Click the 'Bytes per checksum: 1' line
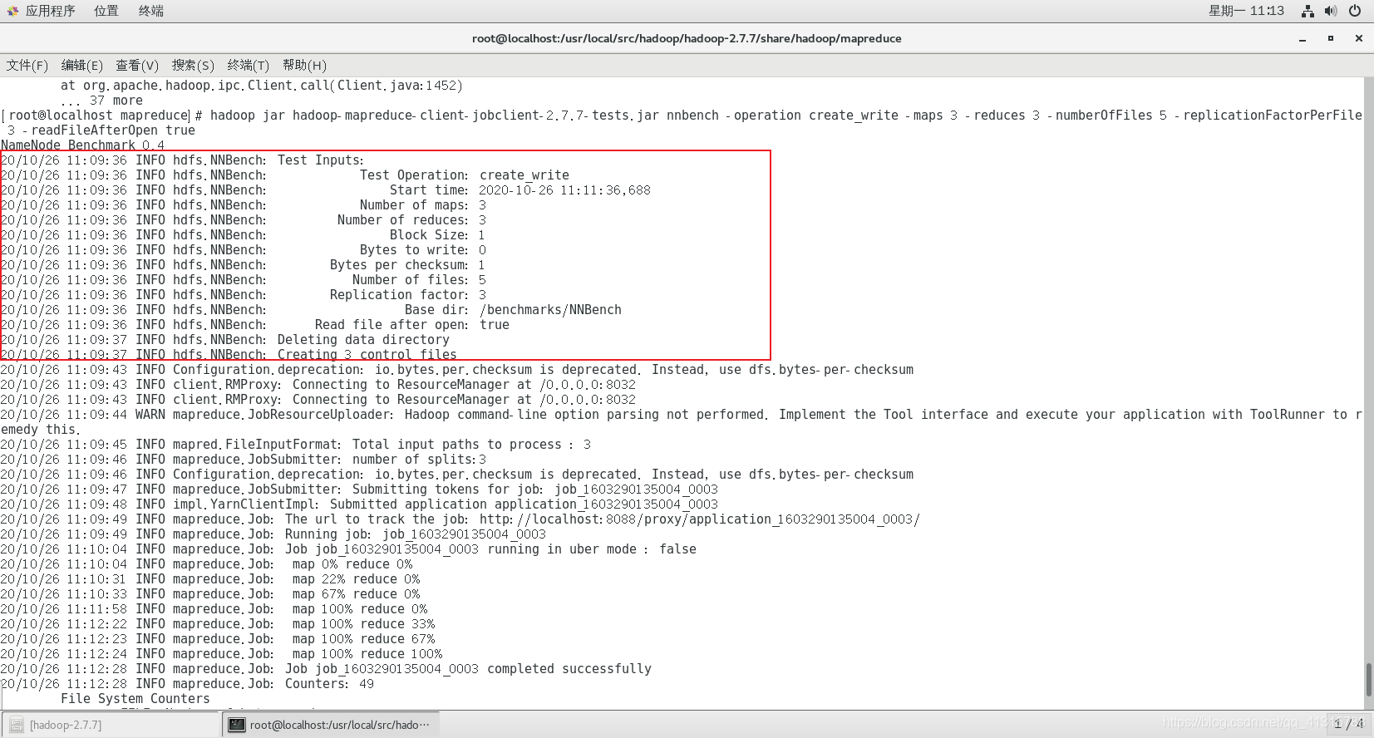The width and height of the screenshot is (1374, 738). point(243,265)
